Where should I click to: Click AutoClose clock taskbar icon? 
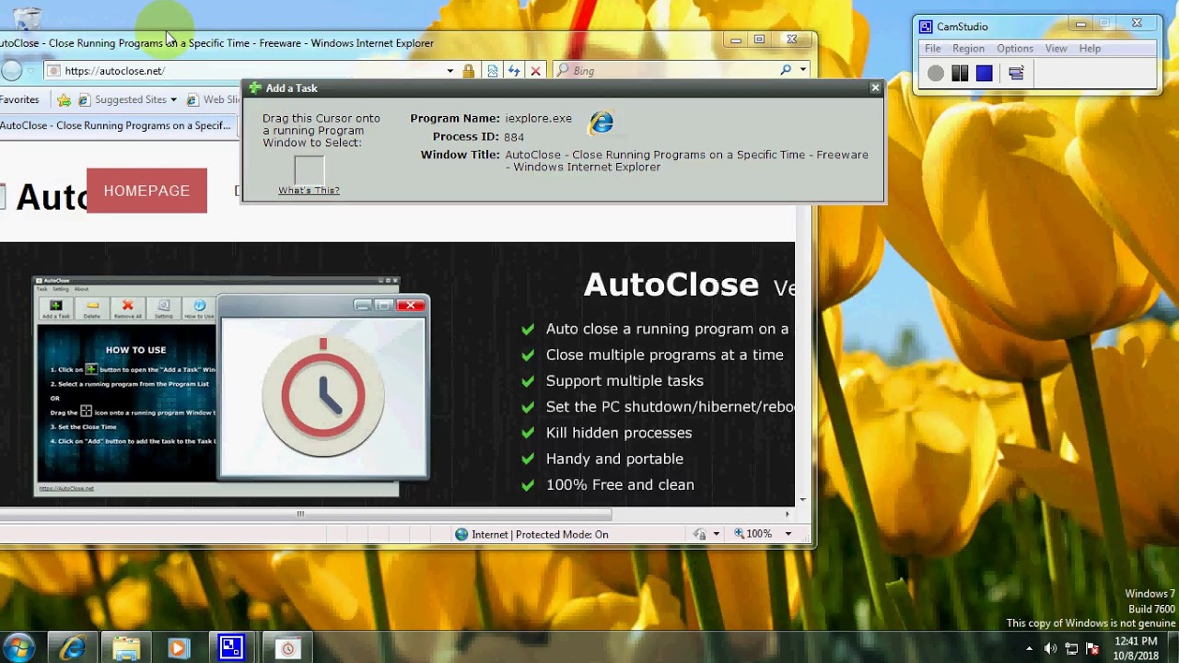pyautogui.click(x=287, y=648)
